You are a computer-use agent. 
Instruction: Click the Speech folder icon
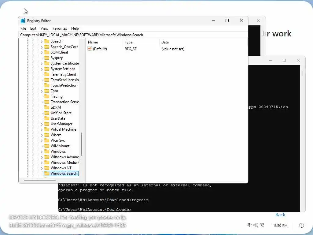[47, 41]
